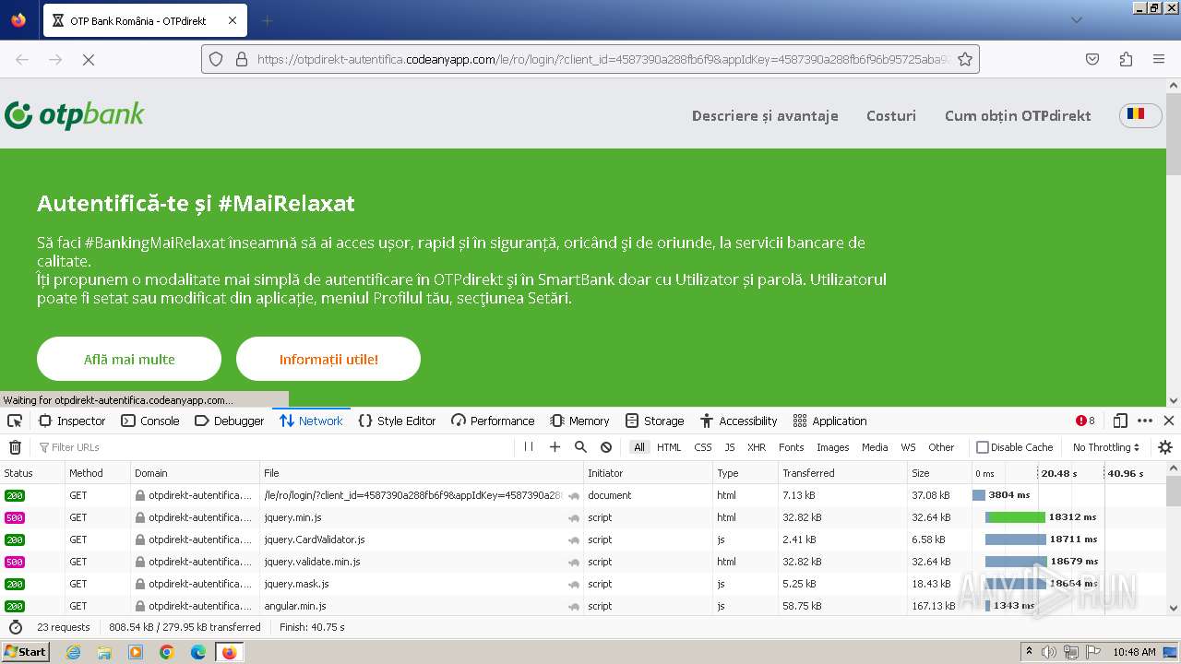Open Chrome from taskbar

coord(167,652)
